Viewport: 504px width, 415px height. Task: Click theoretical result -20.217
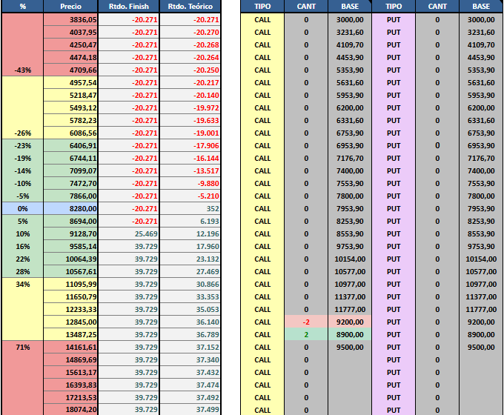tap(190, 82)
